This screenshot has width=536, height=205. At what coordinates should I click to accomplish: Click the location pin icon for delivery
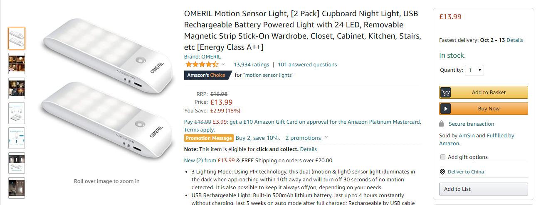coord(442,172)
